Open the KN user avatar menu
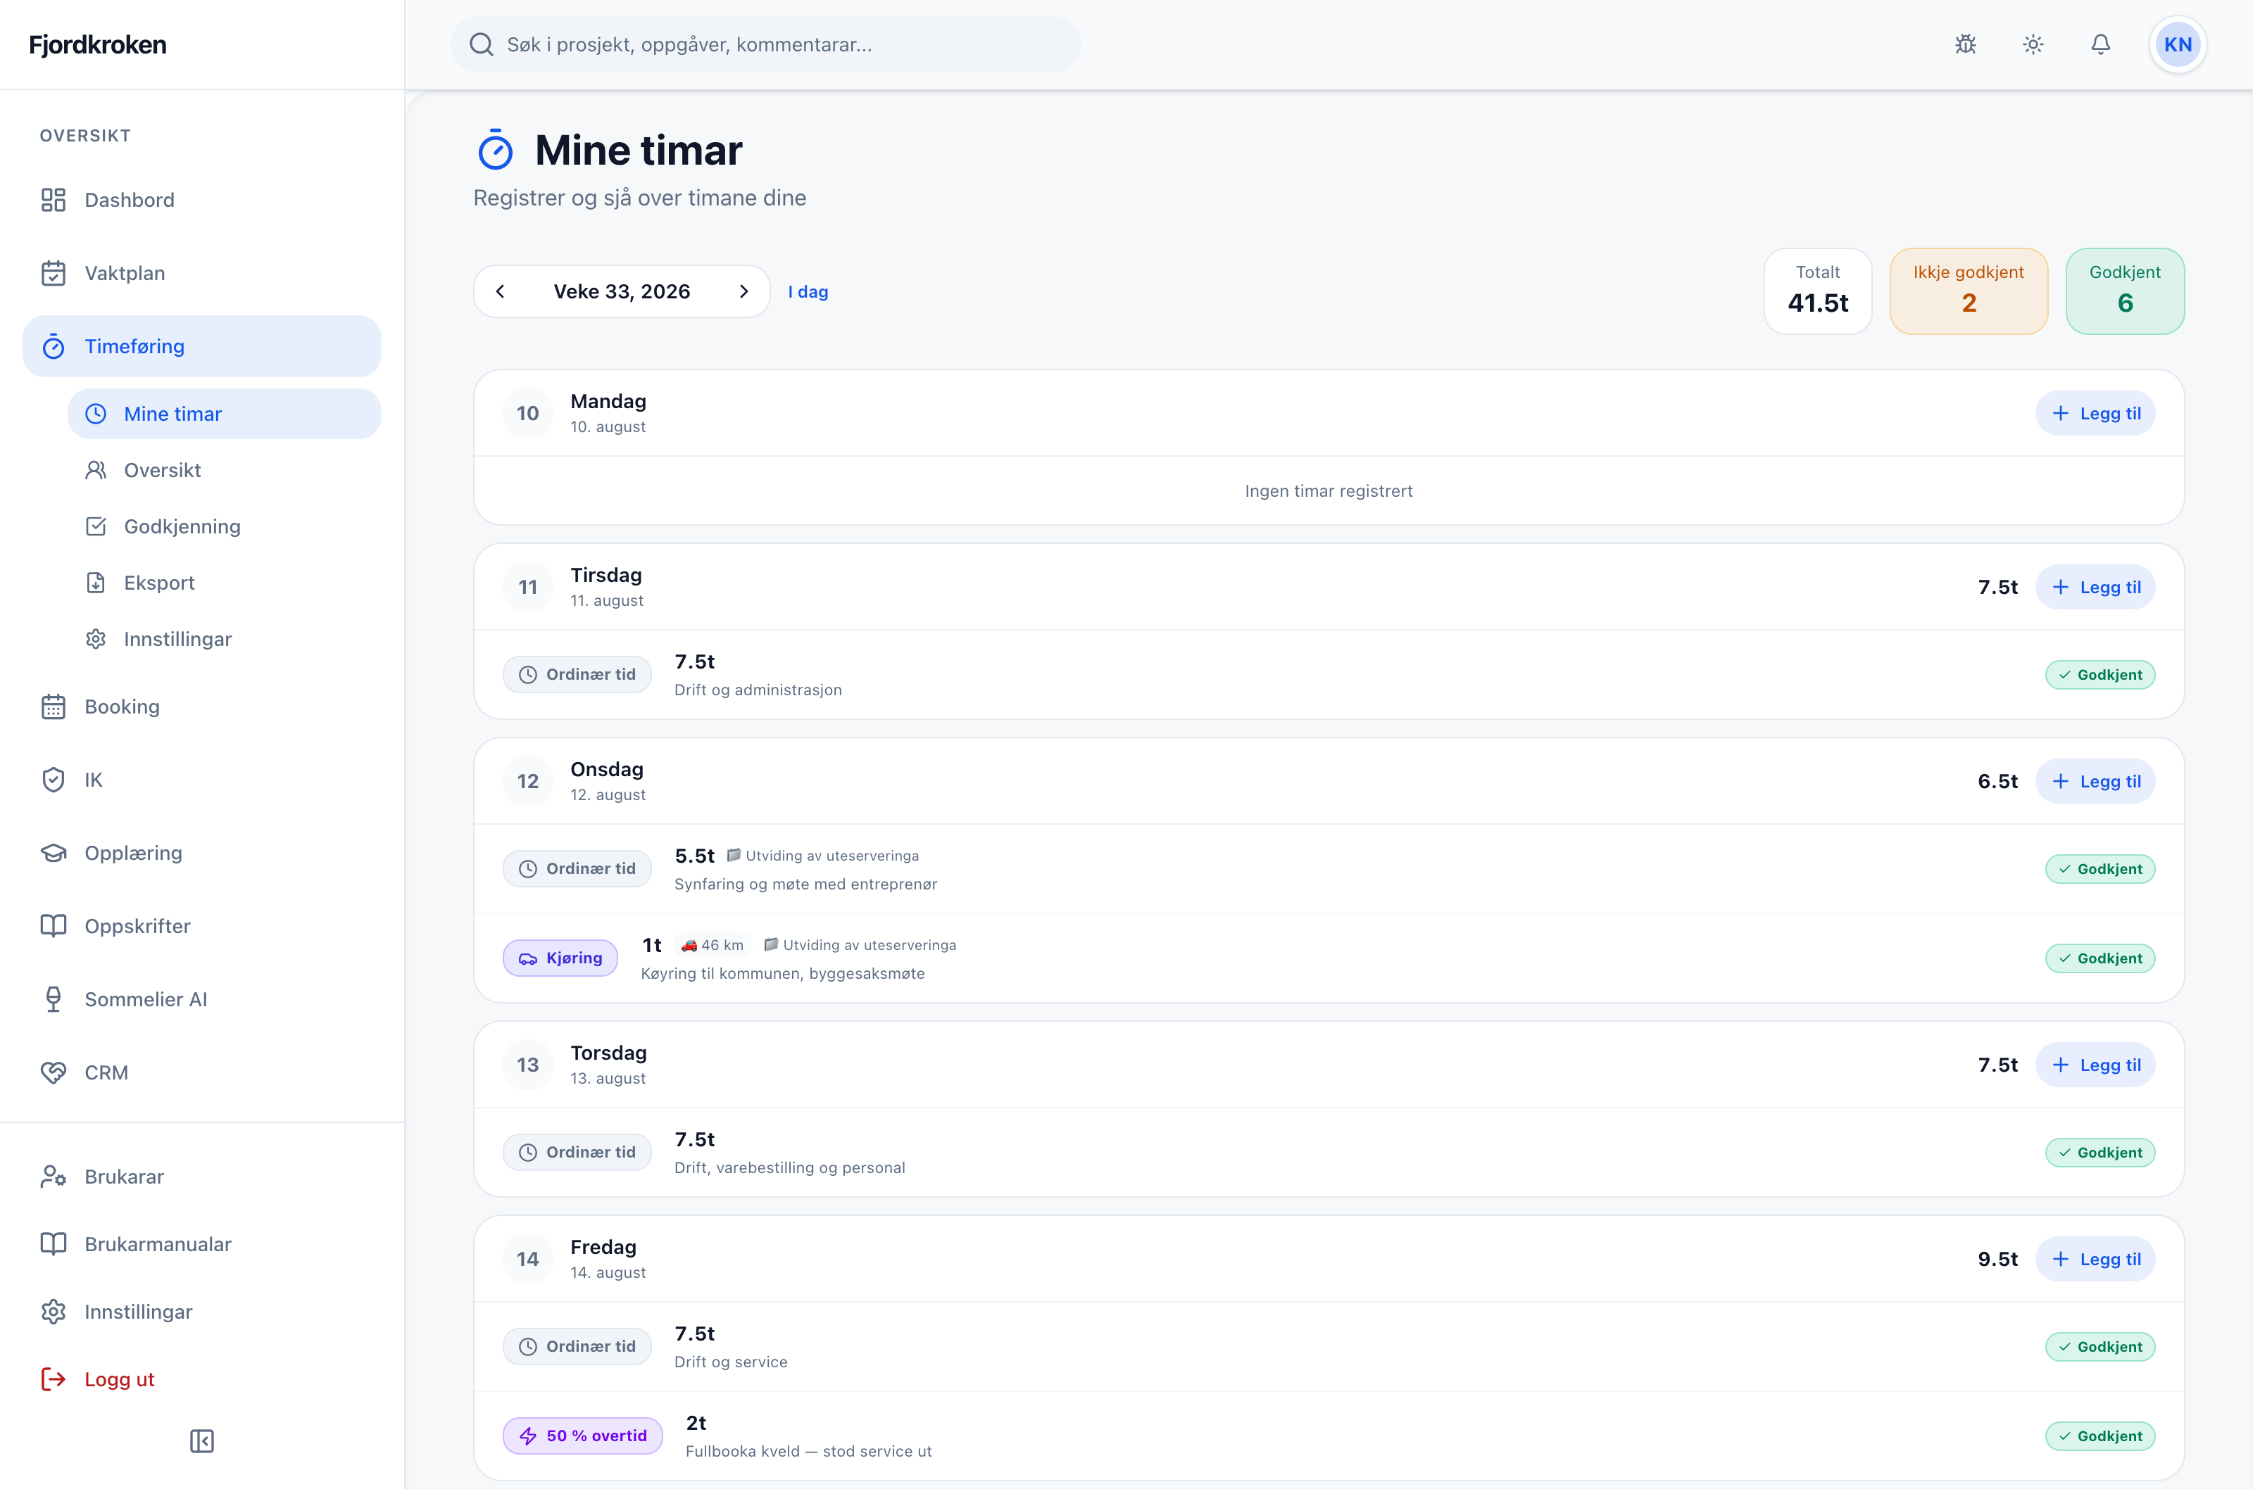This screenshot has height=1489, width=2253. (2177, 44)
